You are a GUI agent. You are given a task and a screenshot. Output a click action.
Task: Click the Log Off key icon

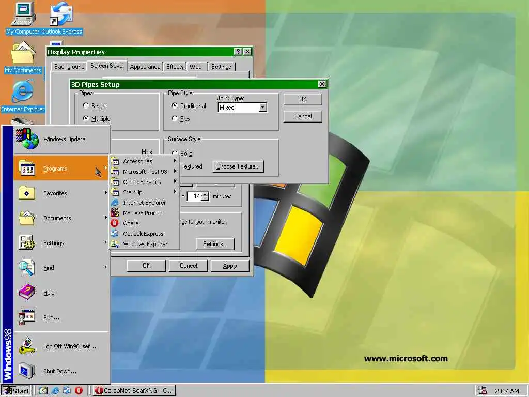pos(27,346)
